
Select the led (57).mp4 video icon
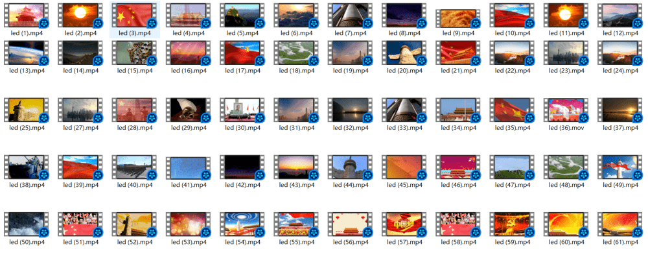tap(404, 224)
